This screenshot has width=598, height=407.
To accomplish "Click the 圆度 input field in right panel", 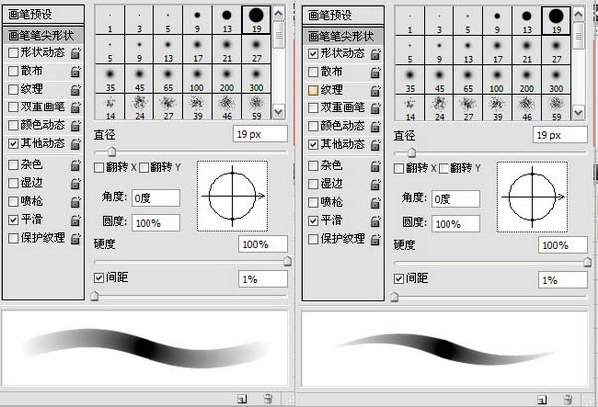I will [x=454, y=223].
